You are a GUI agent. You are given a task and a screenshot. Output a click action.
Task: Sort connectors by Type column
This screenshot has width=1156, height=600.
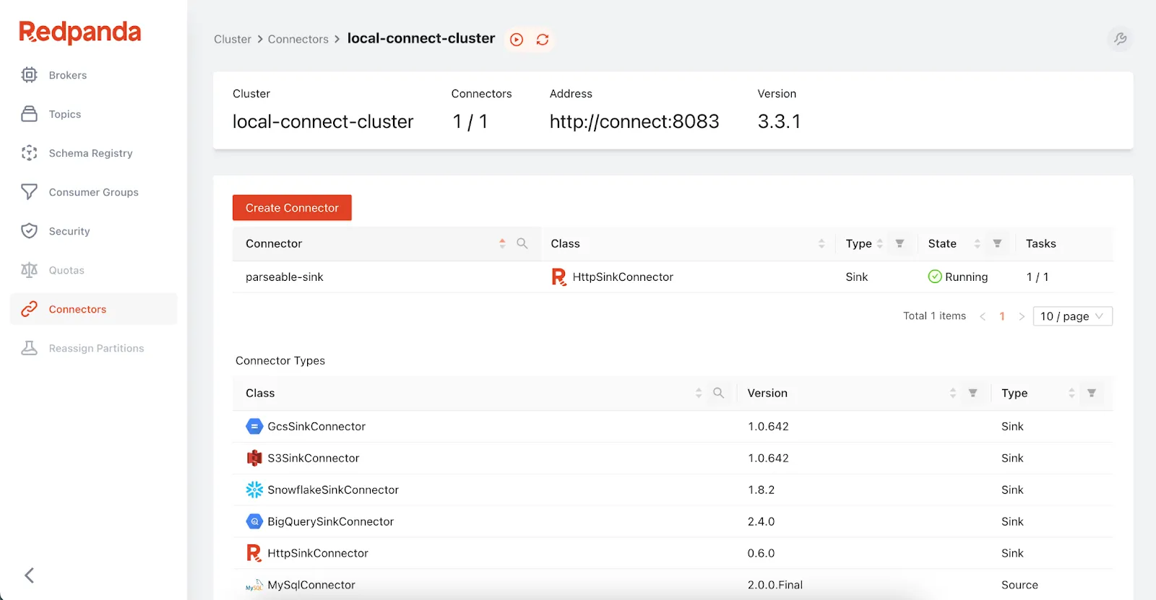[x=880, y=244]
